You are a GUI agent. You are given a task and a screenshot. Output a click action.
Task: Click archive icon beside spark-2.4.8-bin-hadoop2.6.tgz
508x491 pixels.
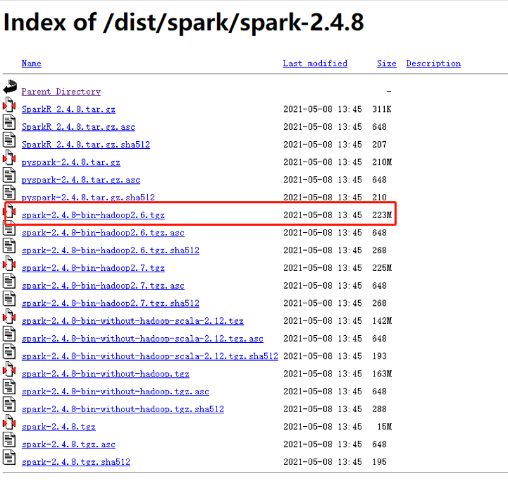10,211
